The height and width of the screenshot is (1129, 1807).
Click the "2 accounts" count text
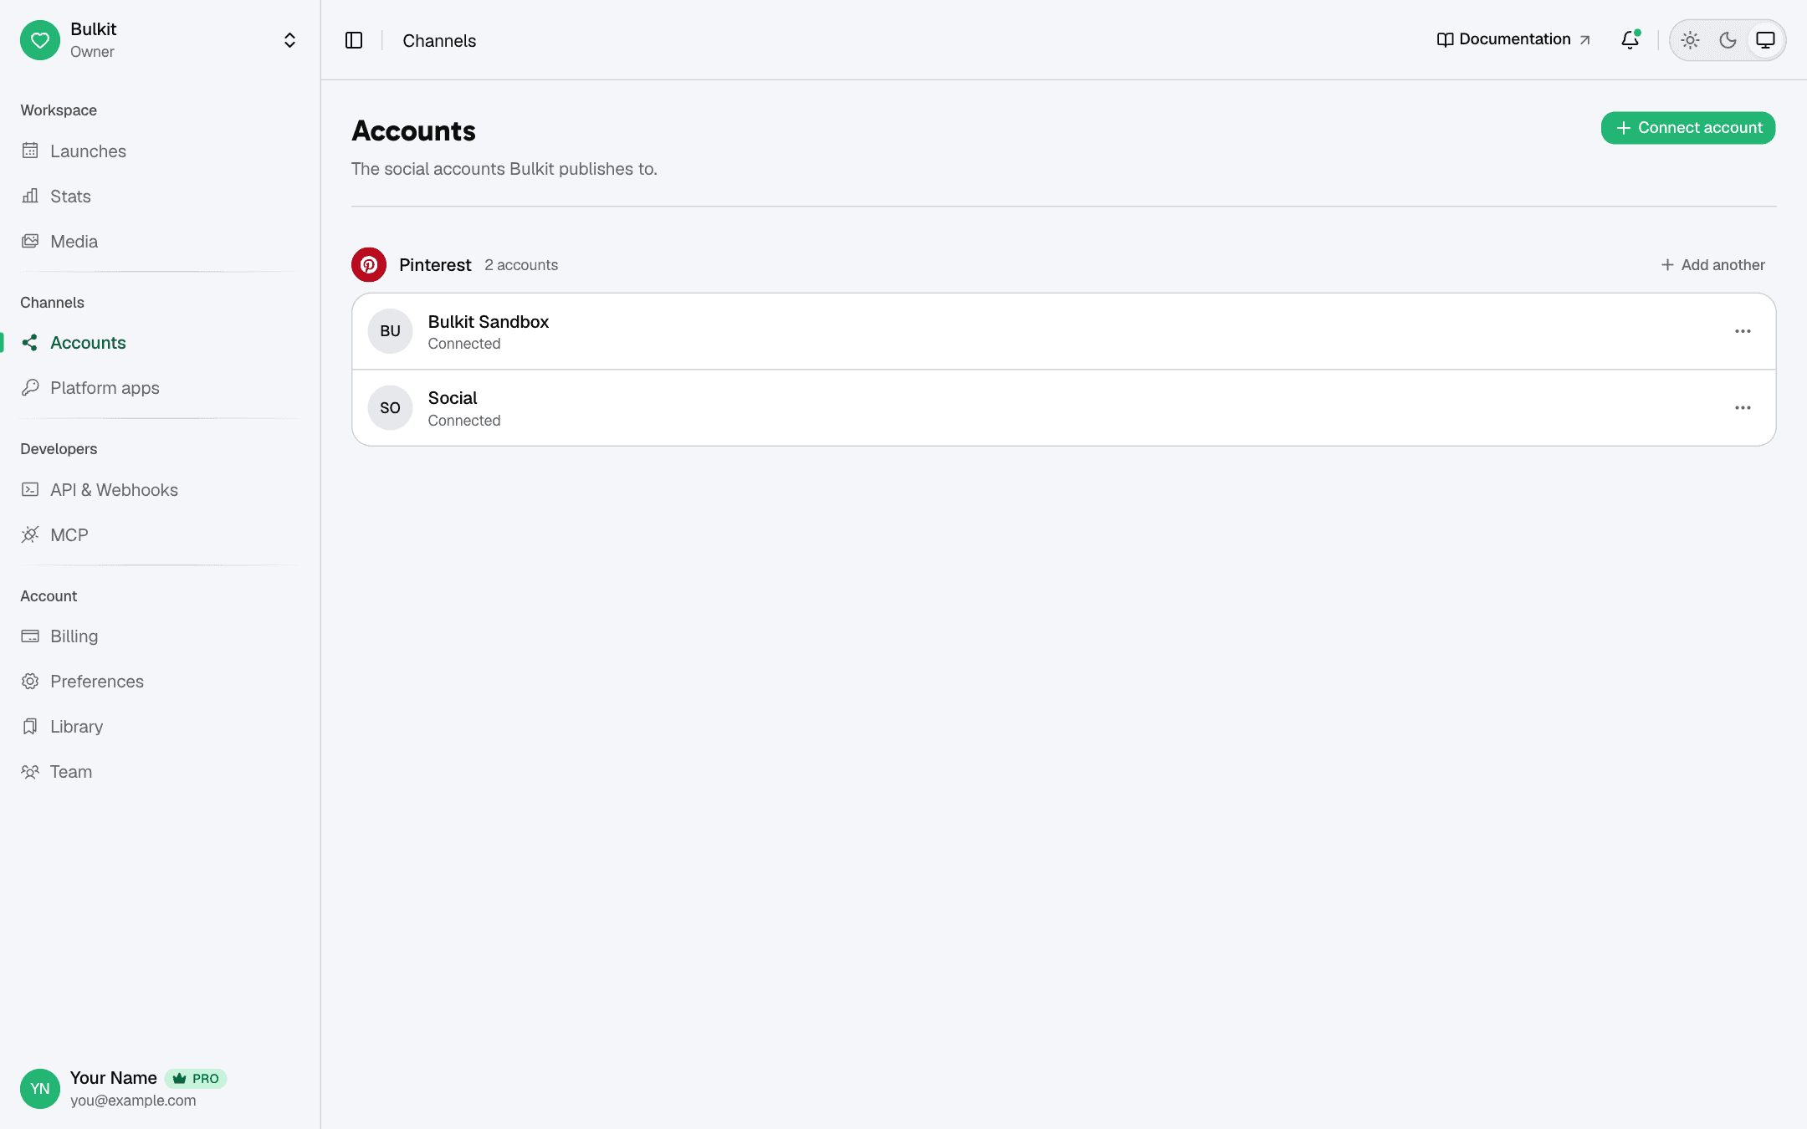[x=521, y=264]
